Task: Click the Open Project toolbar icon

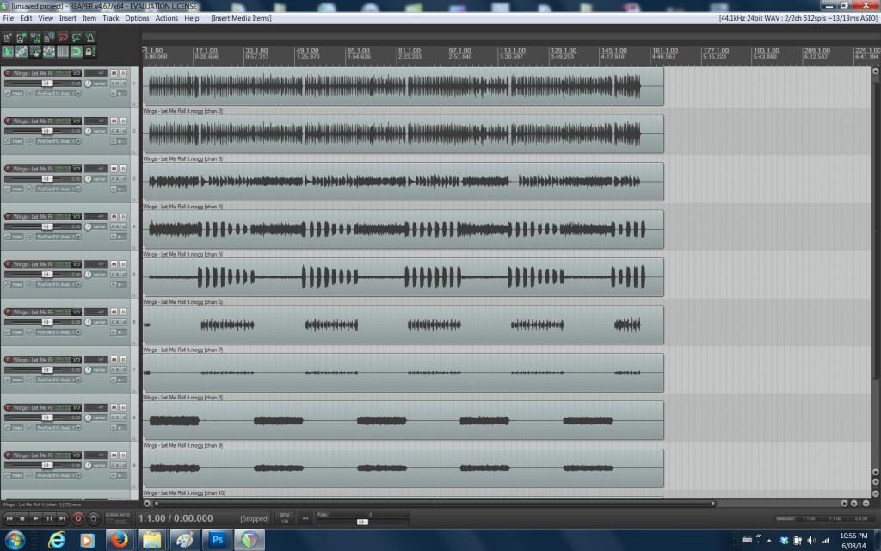Action: click(x=22, y=38)
